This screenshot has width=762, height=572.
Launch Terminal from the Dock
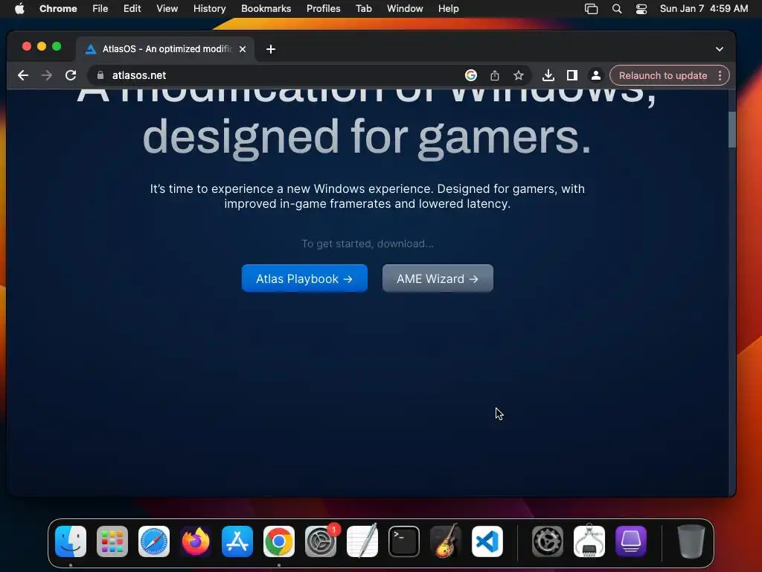point(404,541)
